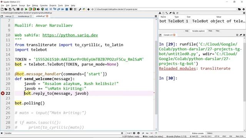
Task: Click the error marker on line 22
Action: pyautogui.click(x=3, y=94)
